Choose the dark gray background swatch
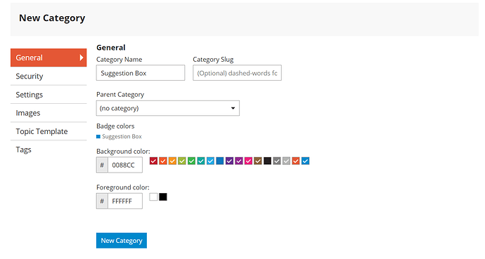Screen dimensions: 485x259 (277, 161)
